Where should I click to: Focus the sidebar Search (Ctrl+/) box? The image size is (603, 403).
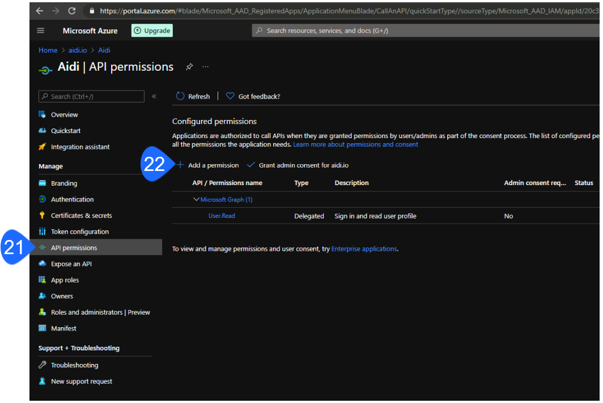(x=92, y=96)
